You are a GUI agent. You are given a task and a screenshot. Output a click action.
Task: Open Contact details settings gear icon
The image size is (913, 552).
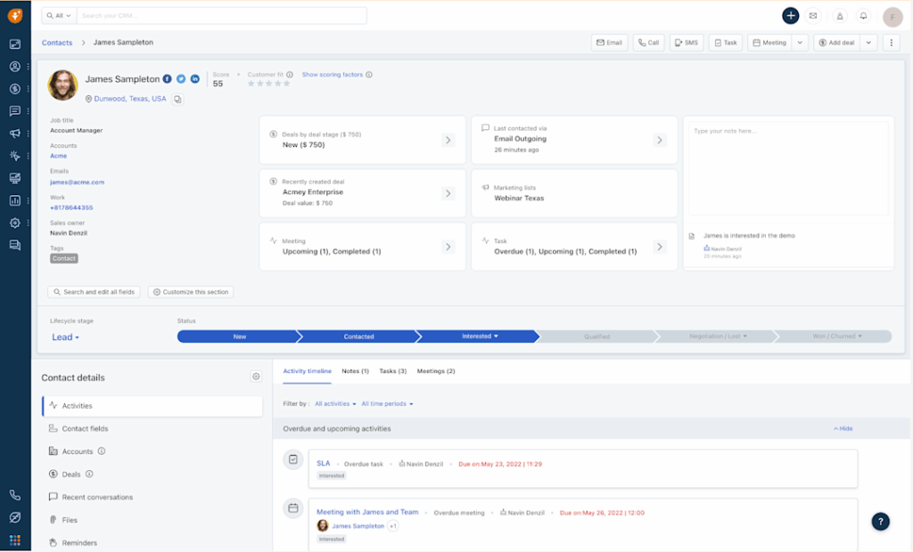pyautogui.click(x=256, y=377)
